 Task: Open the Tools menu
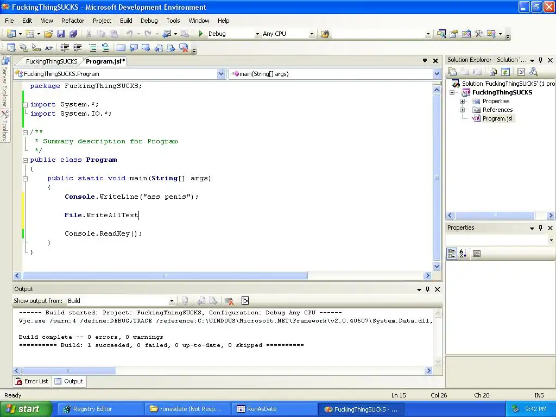pyautogui.click(x=173, y=21)
